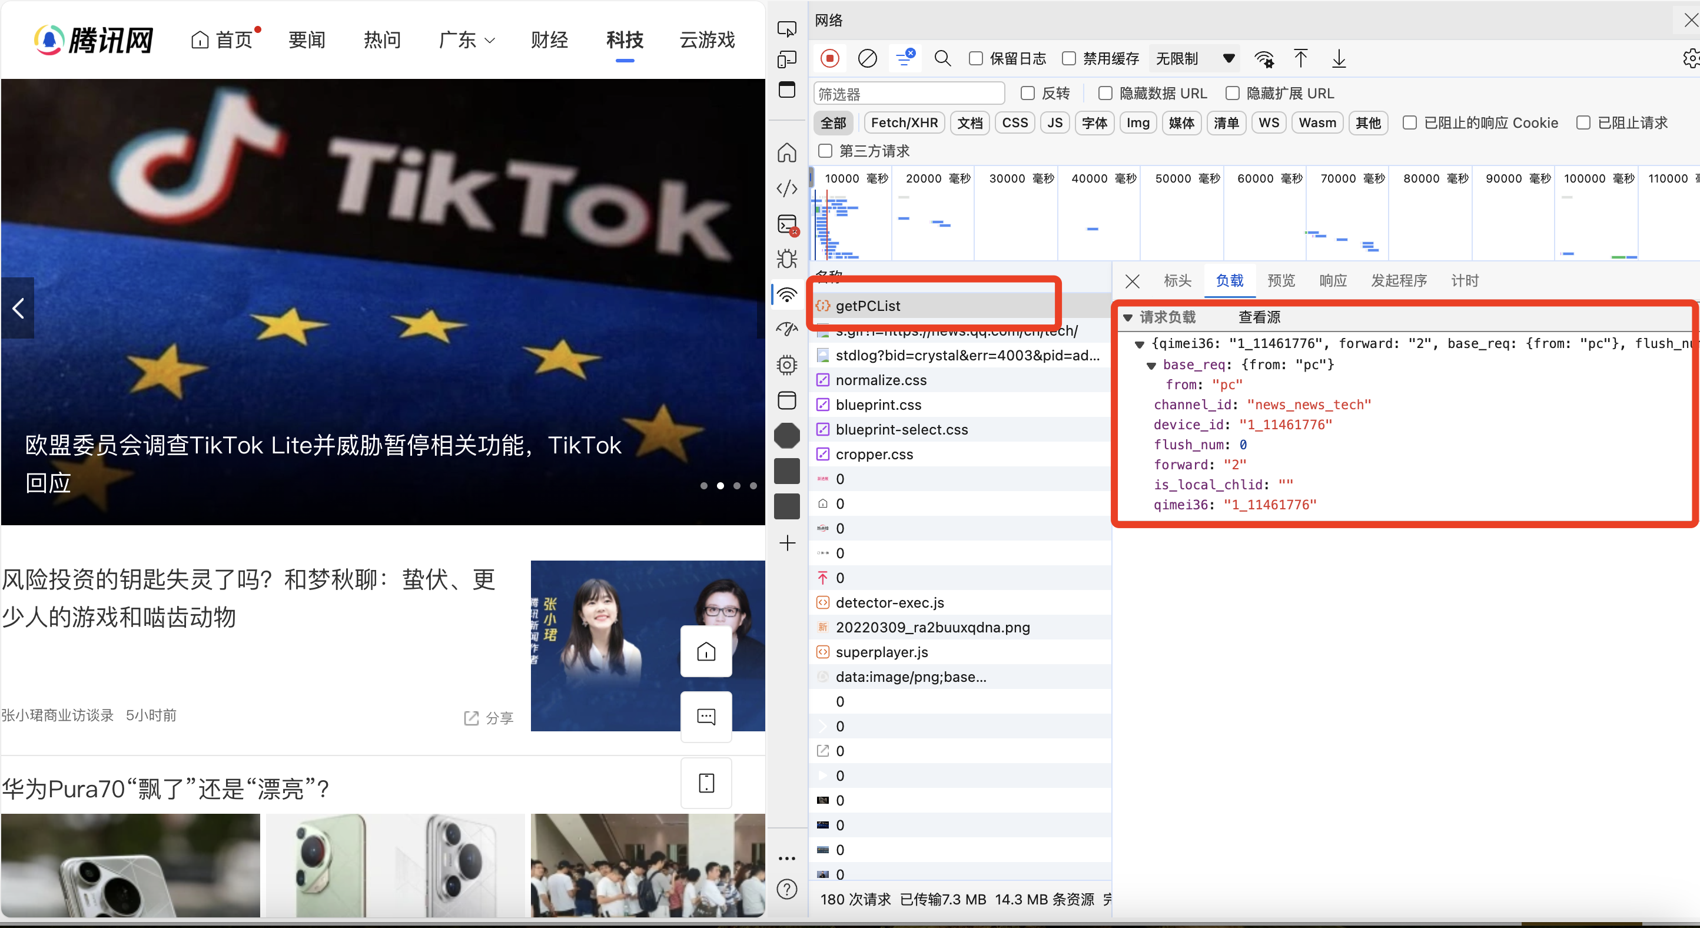Click in the 筛选器 filter field

[x=909, y=94]
